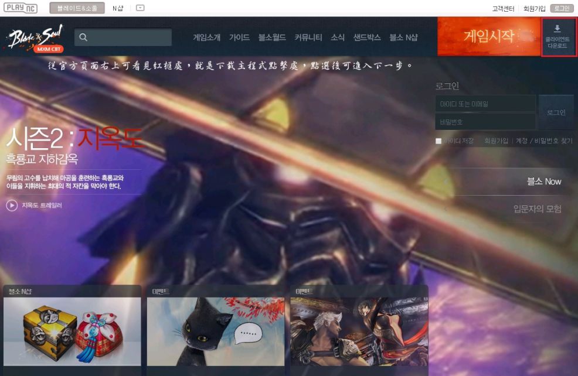This screenshot has width=578, height=376.
Task: Click the 계정 / 비밀번호 찾기 link
Action: tap(543, 141)
